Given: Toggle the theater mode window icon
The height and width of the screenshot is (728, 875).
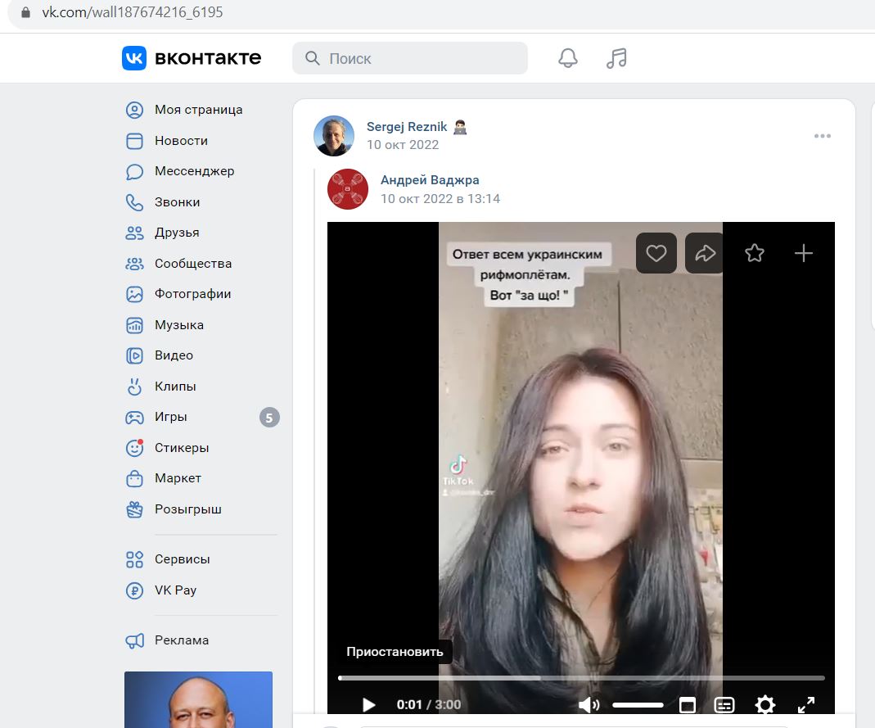Looking at the screenshot, I should 688,705.
